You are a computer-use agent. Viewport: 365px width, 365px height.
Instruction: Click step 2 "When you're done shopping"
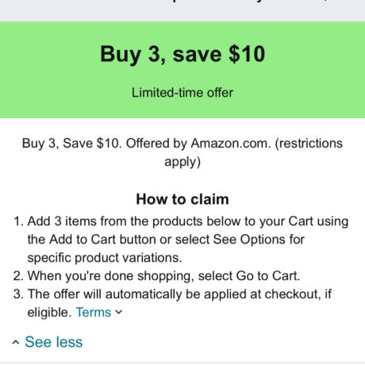click(x=157, y=276)
